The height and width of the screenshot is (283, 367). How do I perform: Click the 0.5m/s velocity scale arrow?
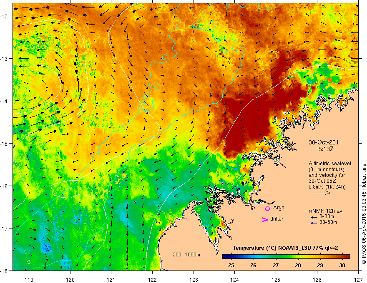click(322, 193)
